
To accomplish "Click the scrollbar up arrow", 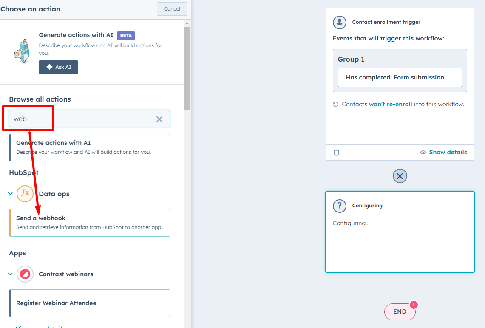I will click(x=187, y=23).
